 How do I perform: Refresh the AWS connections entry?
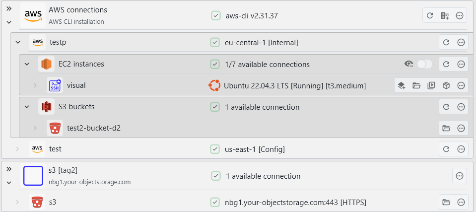[x=430, y=16]
